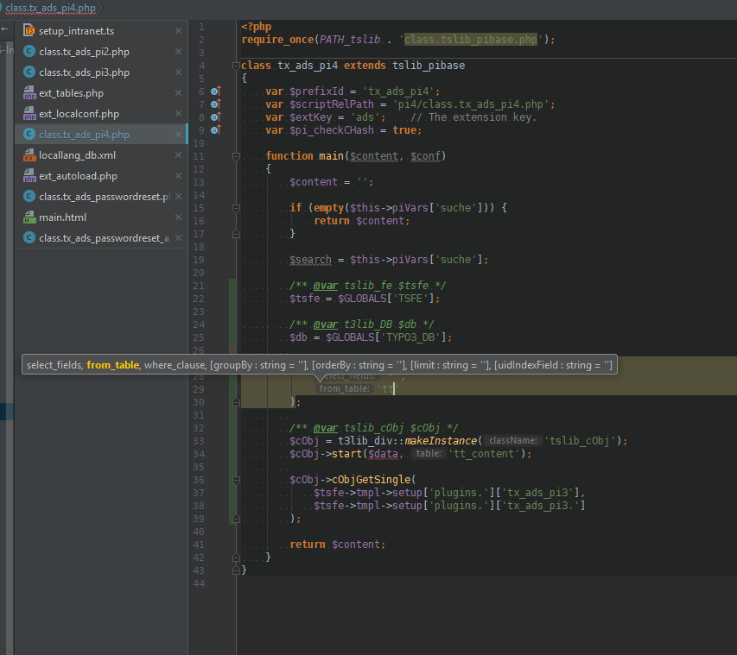Click the override gutter icon beside $extKey
Image resolution: width=737 pixels, height=655 pixels.
pyautogui.click(x=216, y=117)
